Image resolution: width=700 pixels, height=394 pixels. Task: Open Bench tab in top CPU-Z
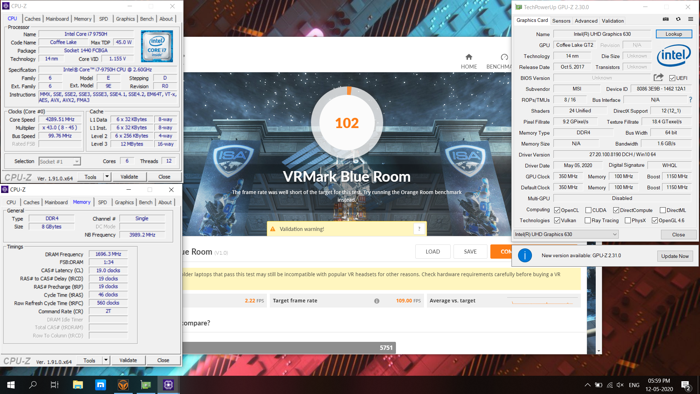pos(147,19)
